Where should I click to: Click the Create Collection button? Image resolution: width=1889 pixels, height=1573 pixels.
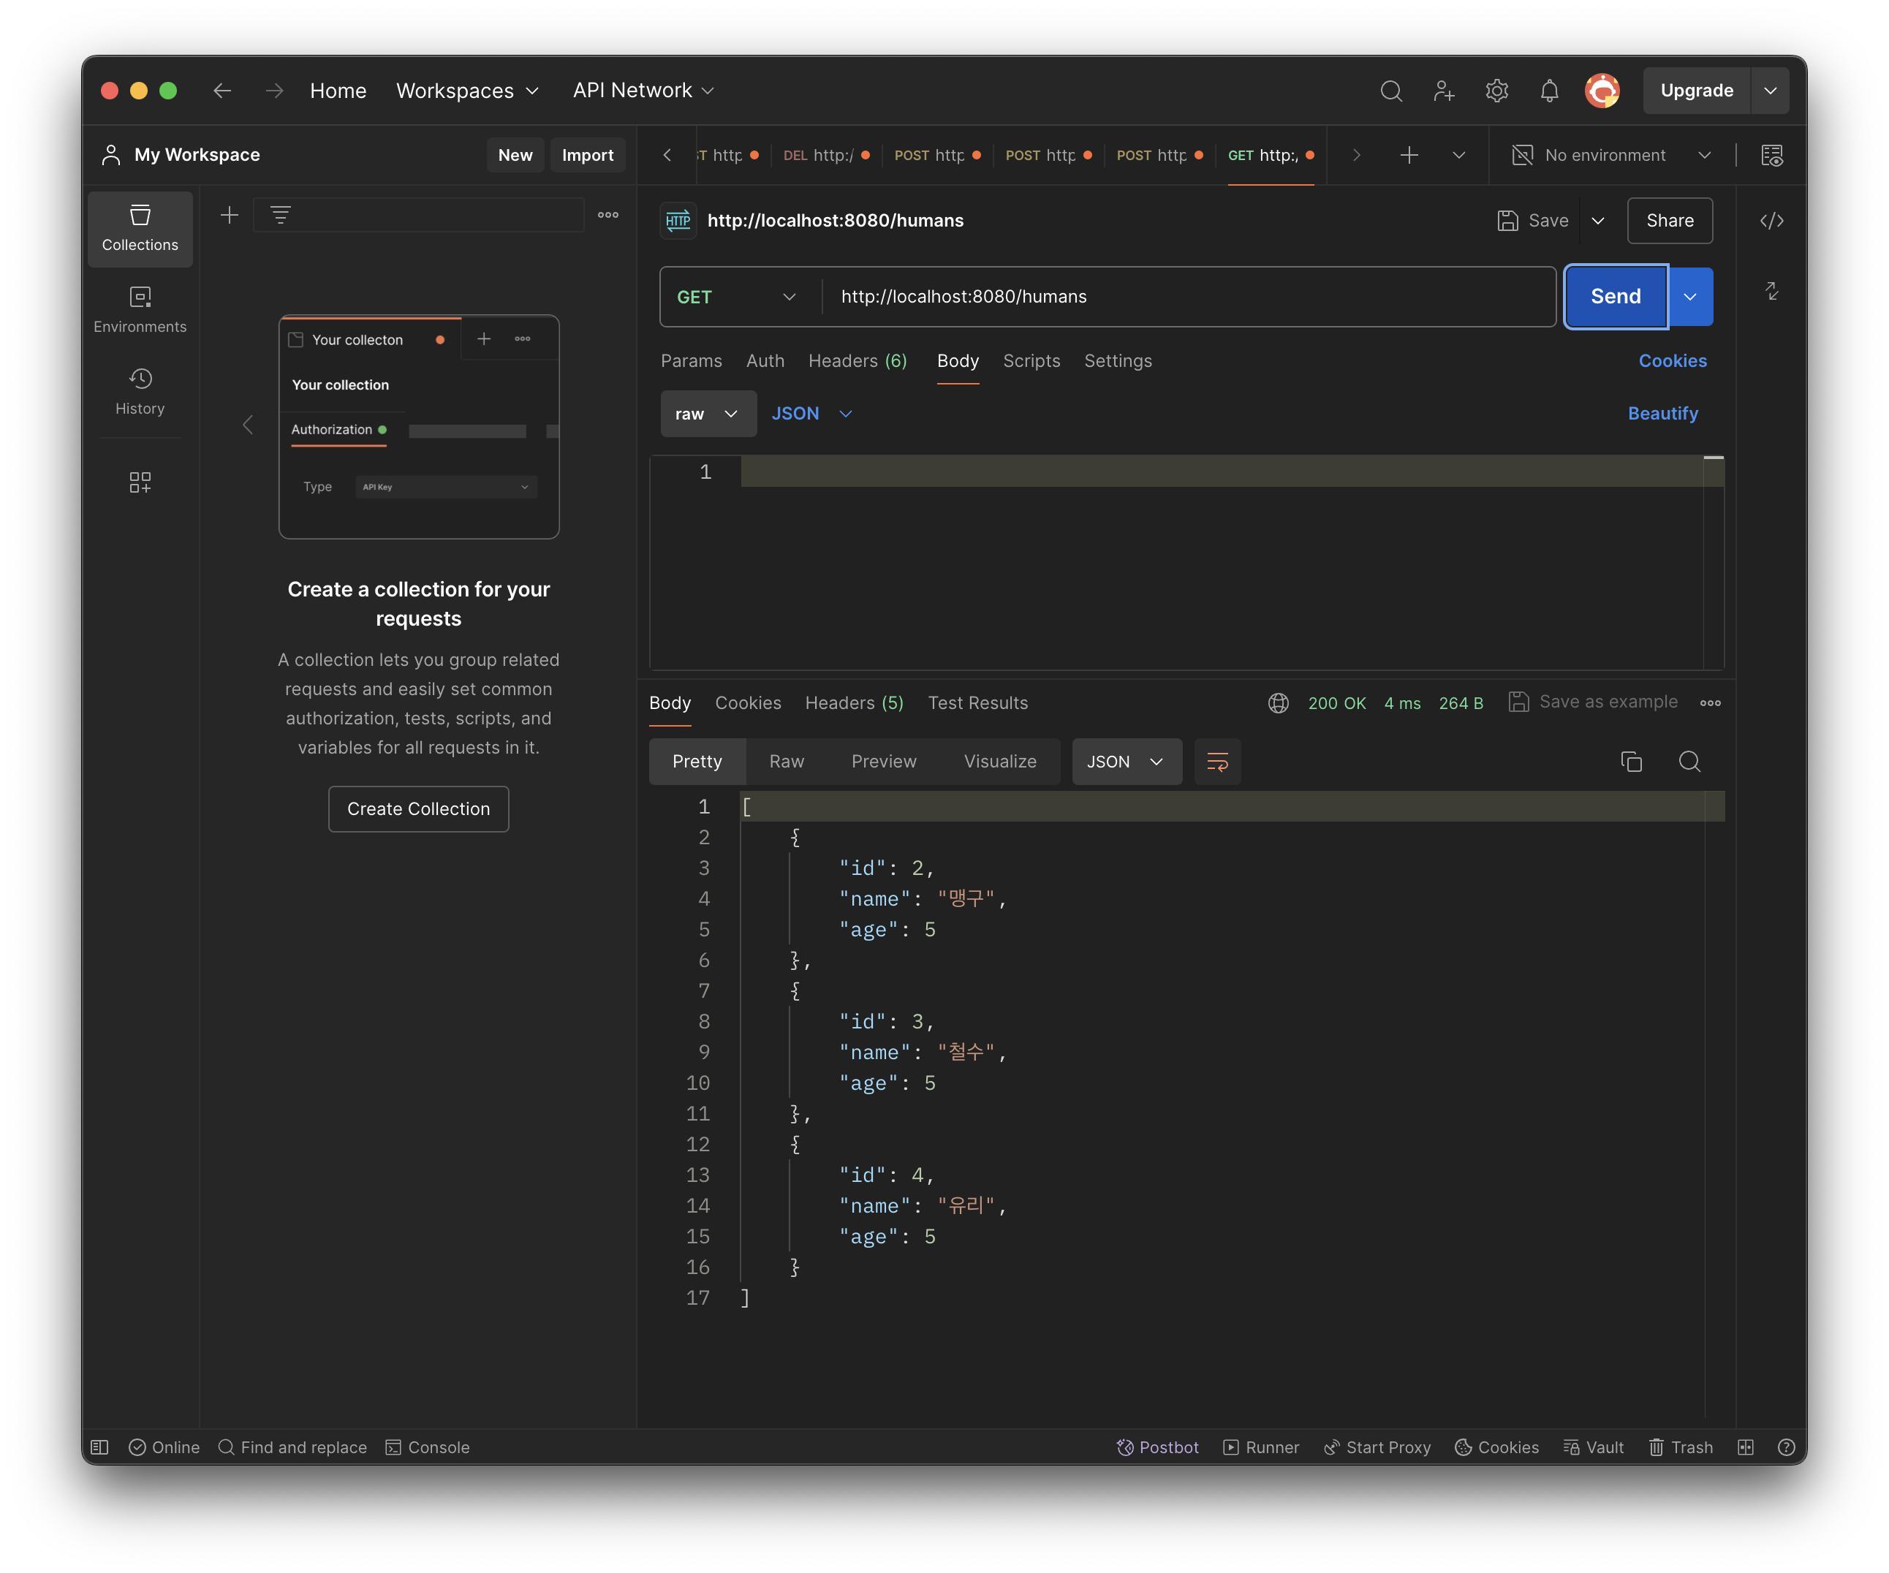(x=418, y=808)
